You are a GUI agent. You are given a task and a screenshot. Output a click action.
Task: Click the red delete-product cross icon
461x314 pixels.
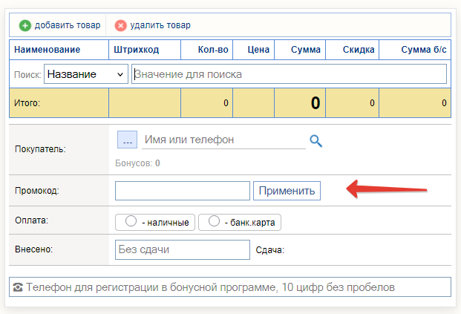tap(120, 25)
